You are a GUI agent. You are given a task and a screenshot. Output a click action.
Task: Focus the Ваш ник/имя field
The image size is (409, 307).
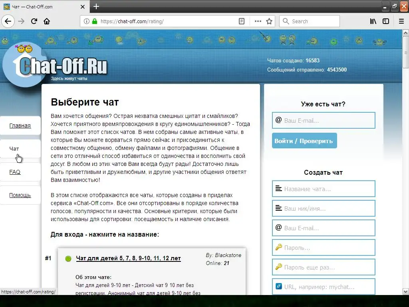pyautogui.click(x=324, y=208)
